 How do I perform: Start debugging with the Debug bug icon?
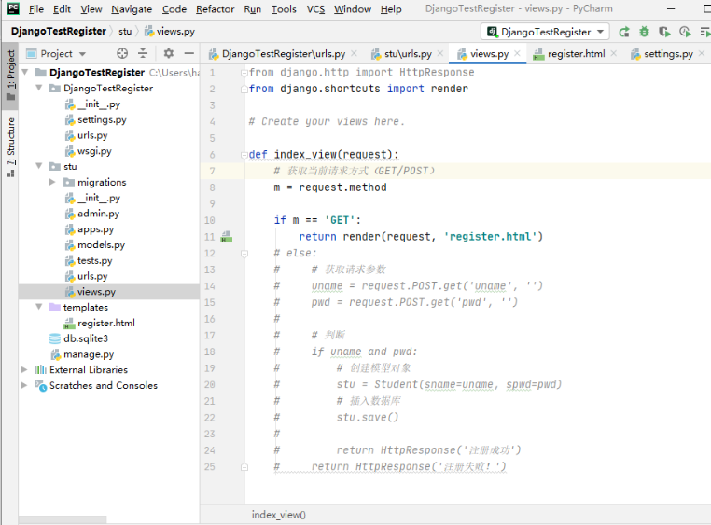(x=645, y=31)
